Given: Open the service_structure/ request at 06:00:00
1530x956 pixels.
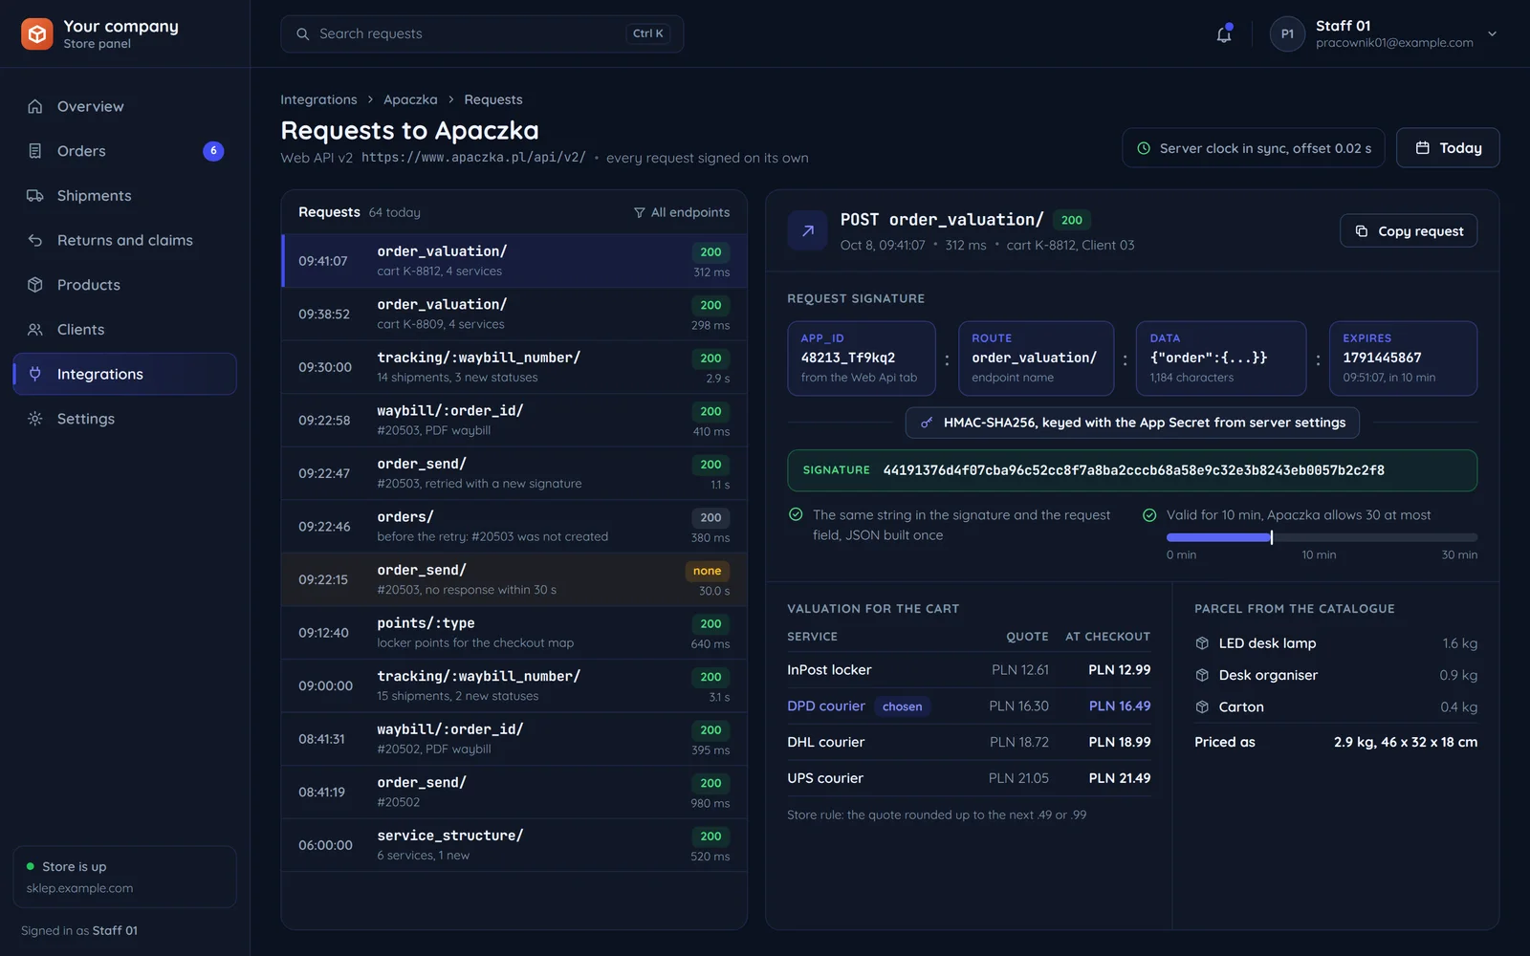Looking at the screenshot, I should point(514,845).
